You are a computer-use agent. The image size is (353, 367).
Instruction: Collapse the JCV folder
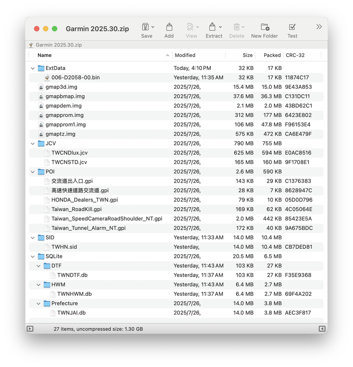coord(33,144)
